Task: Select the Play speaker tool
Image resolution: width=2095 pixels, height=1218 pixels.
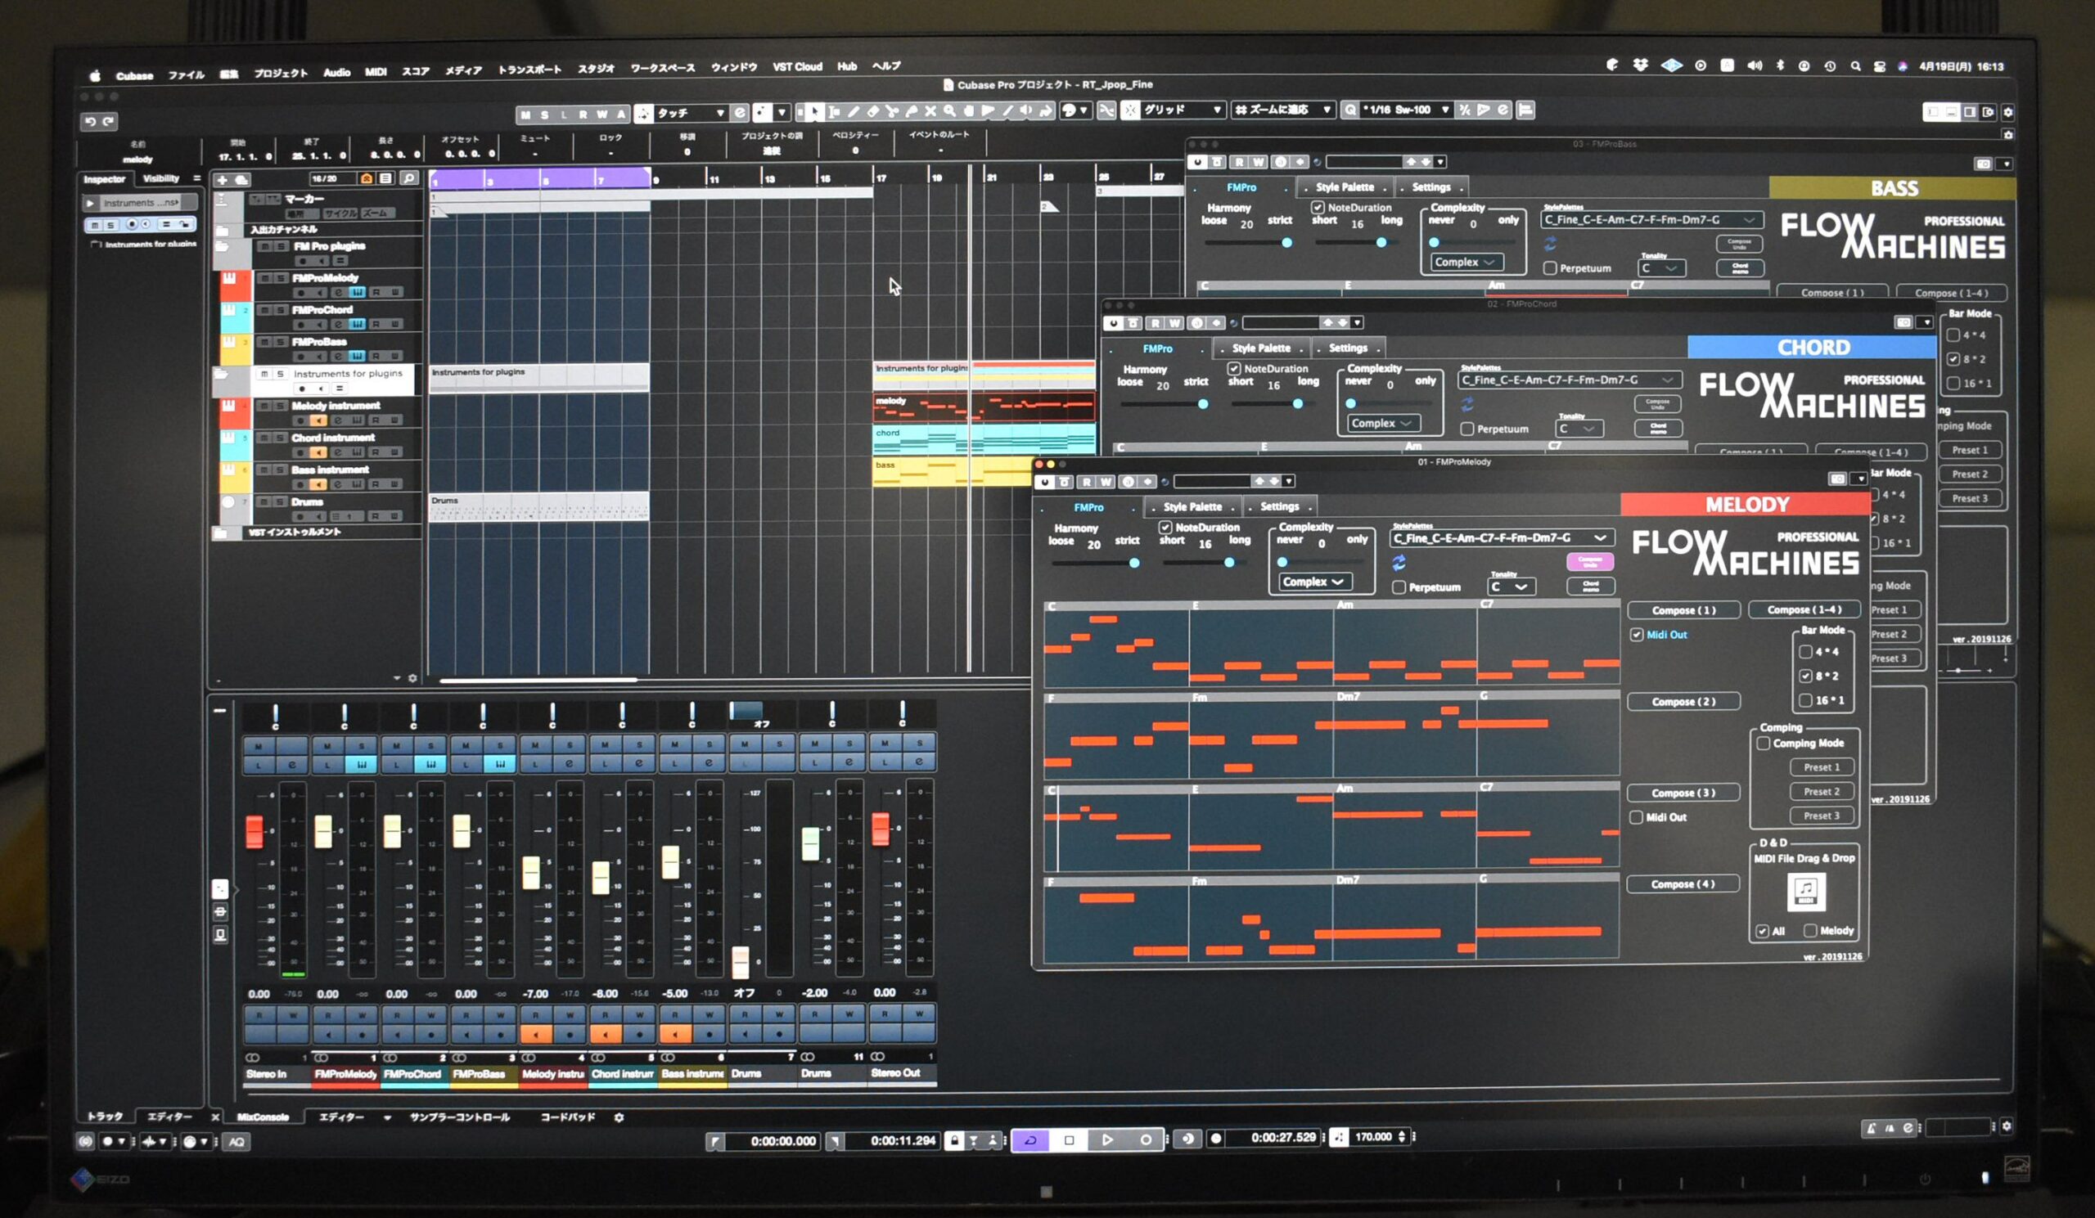Action: 1026,110
